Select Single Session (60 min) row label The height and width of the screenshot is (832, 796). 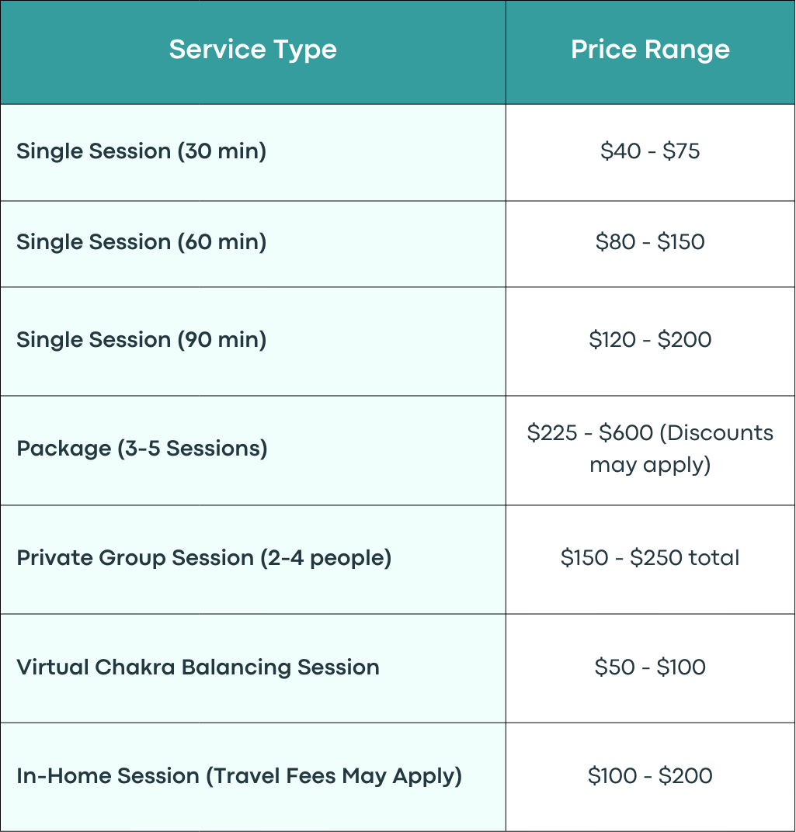coord(141,242)
